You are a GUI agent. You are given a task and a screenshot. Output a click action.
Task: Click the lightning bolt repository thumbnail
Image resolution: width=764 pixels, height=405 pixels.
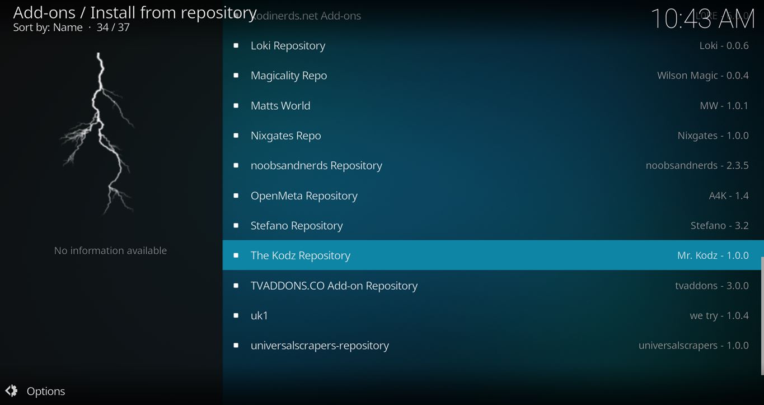100,133
